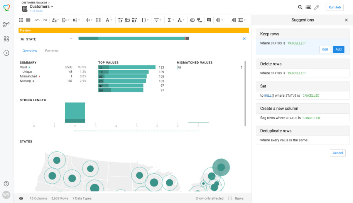Click the help question mark icon
The width and height of the screenshot is (353, 203).
[x=6, y=184]
